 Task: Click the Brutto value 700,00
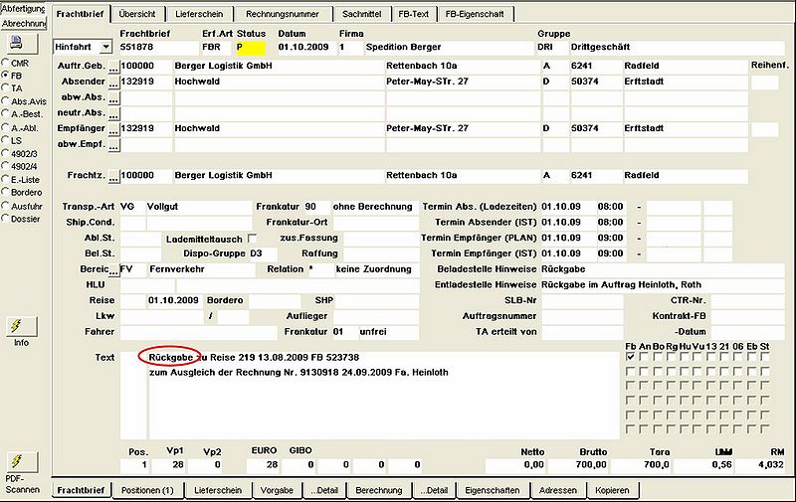[x=578, y=465]
